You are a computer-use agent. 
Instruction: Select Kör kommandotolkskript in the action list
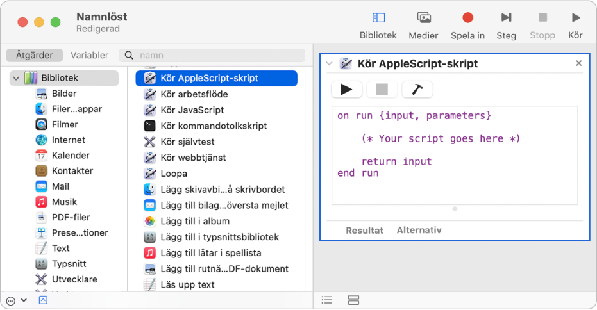214,126
